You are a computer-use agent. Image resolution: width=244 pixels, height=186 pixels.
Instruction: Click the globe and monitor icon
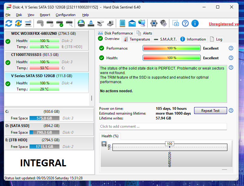click(x=142, y=23)
